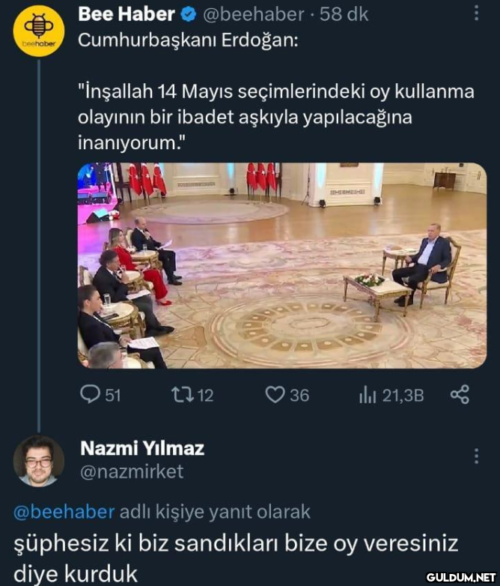Click @beehaber mention in the reply line
This screenshot has height=586, width=500.
click(64, 512)
